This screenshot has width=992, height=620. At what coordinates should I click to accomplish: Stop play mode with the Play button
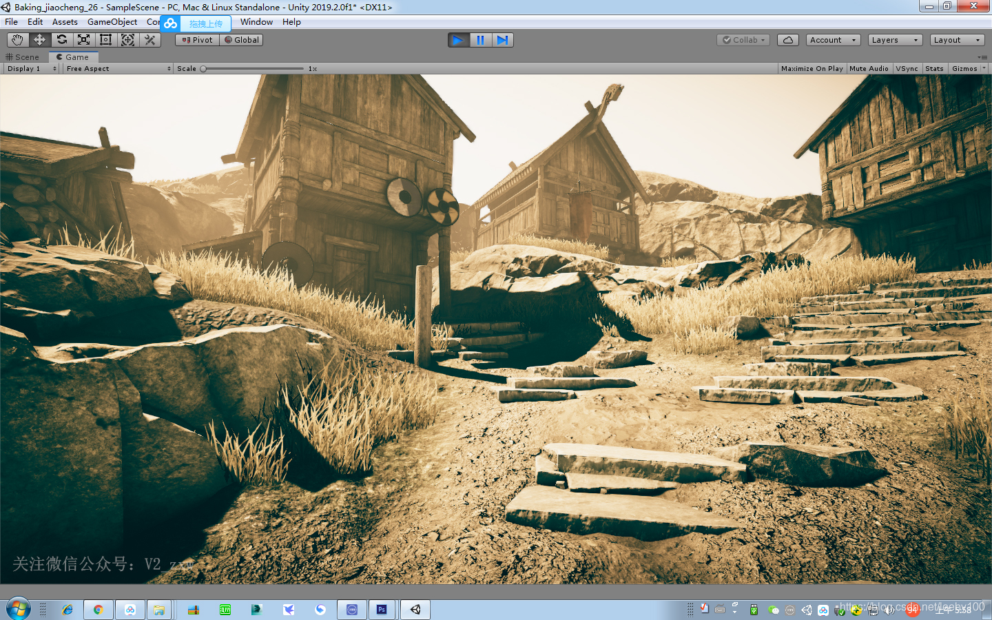459,40
